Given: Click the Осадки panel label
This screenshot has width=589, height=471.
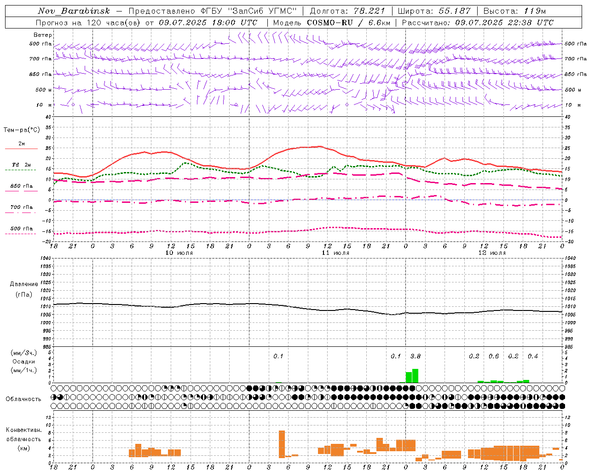Looking at the screenshot, I should [x=23, y=362].
